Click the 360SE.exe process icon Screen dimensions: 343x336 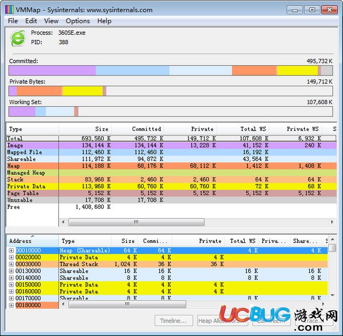(x=18, y=38)
